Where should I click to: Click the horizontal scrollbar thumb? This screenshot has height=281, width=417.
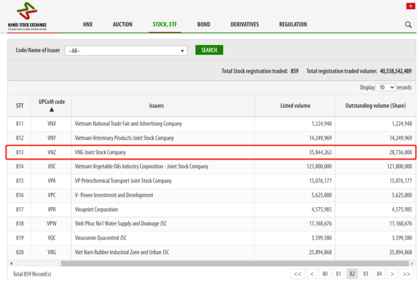point(235,263)
